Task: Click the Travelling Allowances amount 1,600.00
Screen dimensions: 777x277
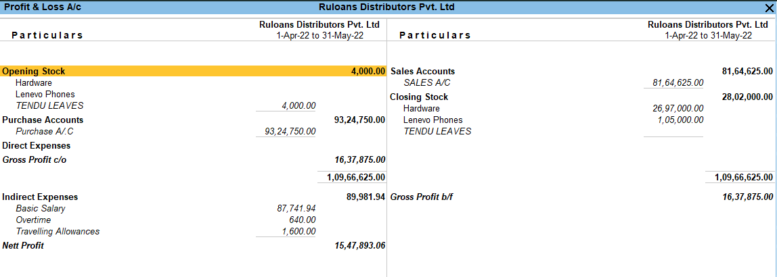Action: [x=298, y=232]
